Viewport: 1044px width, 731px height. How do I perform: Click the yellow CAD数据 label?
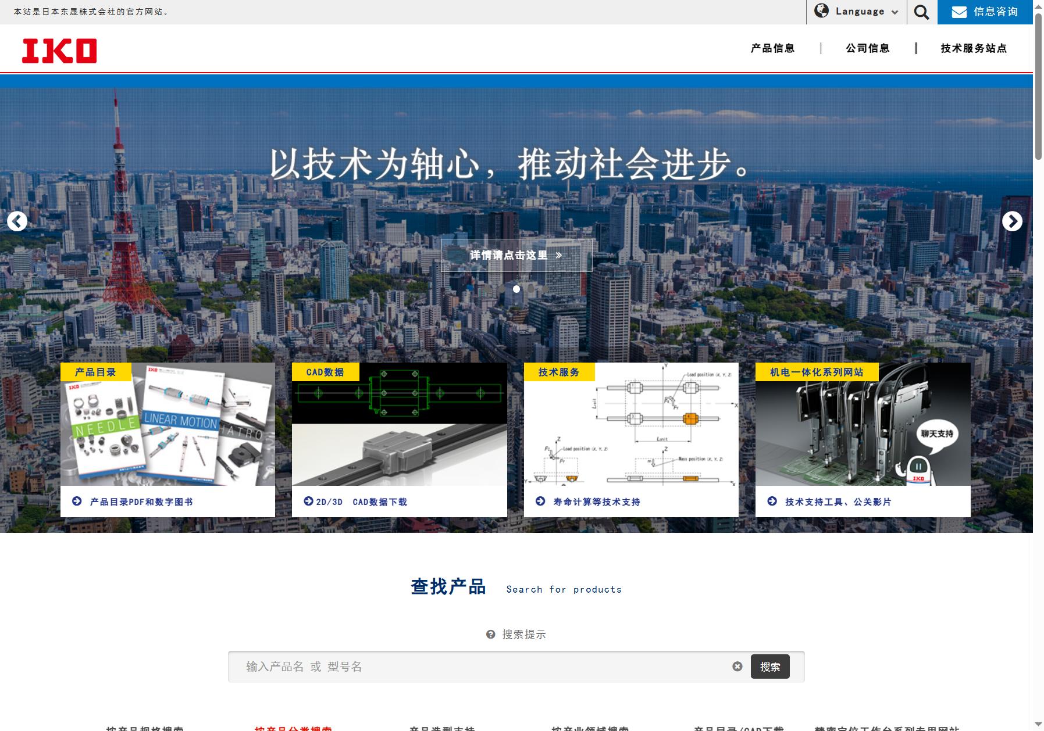click(326, 372)
